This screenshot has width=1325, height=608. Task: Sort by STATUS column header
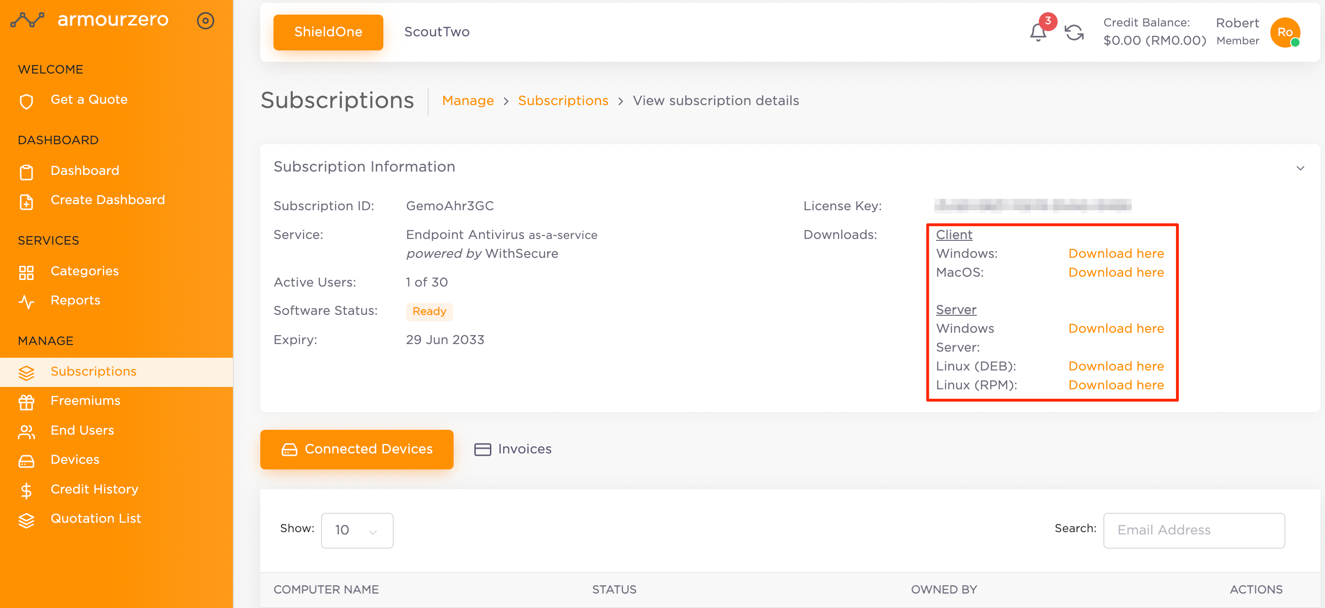click(x=613, y=589)
